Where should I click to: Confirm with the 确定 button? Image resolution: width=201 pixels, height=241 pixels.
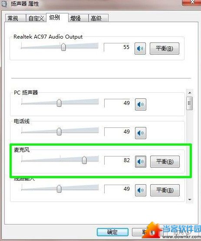112,232
